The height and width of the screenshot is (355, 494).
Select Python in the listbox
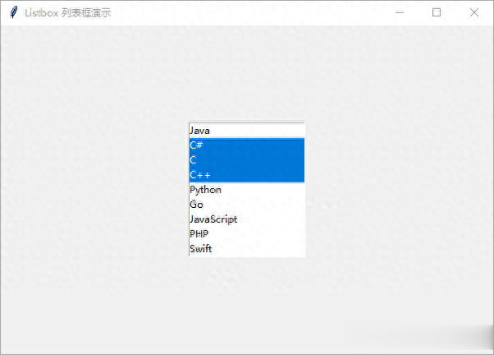(x=247, y=190)
